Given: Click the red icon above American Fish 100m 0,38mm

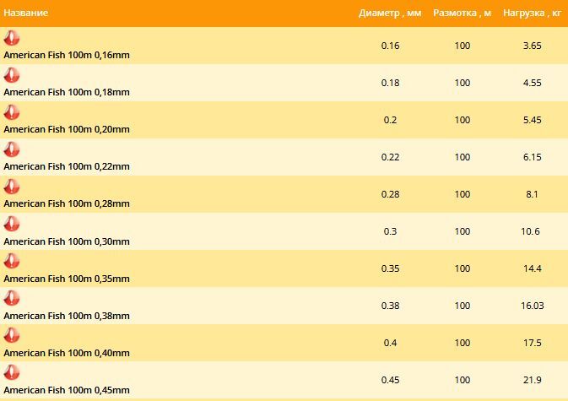Looking at the screenshot, I should 12,298.
